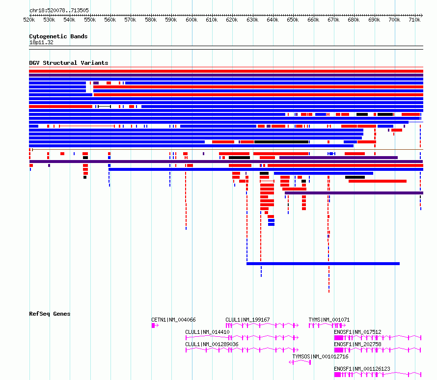Click the 600k ruler tick label

[x=191, y=20]
